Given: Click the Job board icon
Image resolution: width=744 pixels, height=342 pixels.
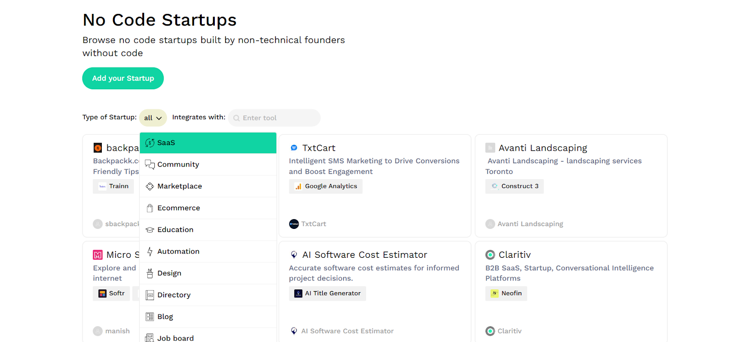Looking at the screenshot, I should (150, 338).
